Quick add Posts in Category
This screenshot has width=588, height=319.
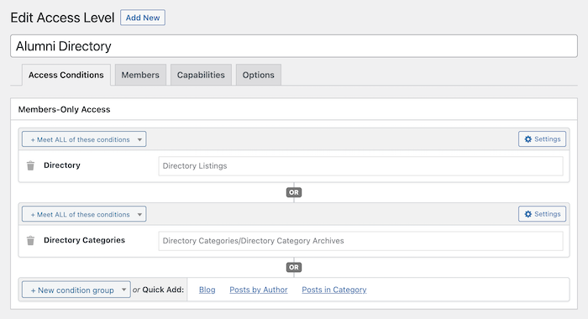click(334, 290)
